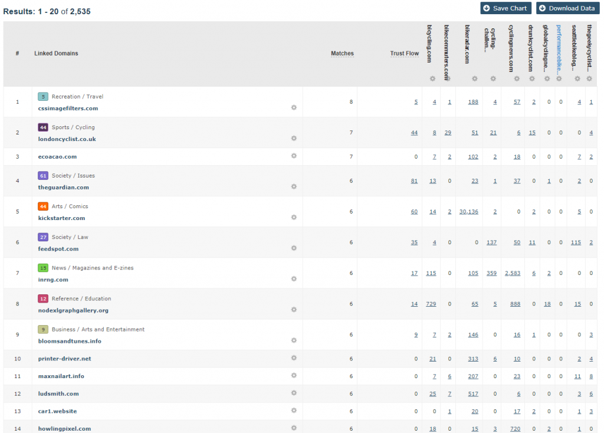
Task: Open bloomsandtunes.info linked domain
Action: pyautogui.click(x=70, y=342)
